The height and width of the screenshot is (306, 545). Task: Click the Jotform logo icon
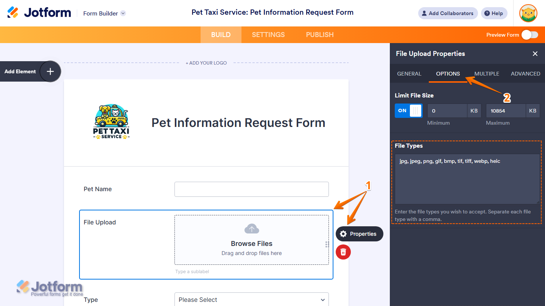pyautogui.click(x=13, y=12)
